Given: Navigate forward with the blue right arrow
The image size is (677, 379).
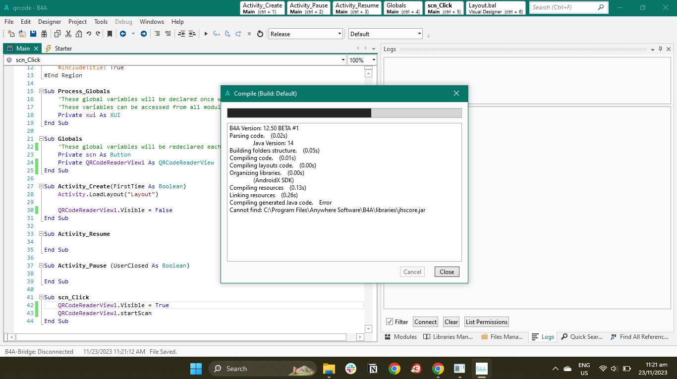Looking at the screenshot, I should [x=144, y=34].
